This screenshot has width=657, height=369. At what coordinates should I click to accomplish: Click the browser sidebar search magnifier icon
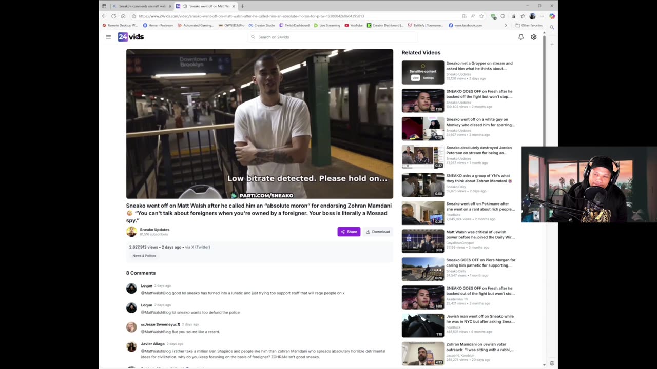click(x=552, y=27)
